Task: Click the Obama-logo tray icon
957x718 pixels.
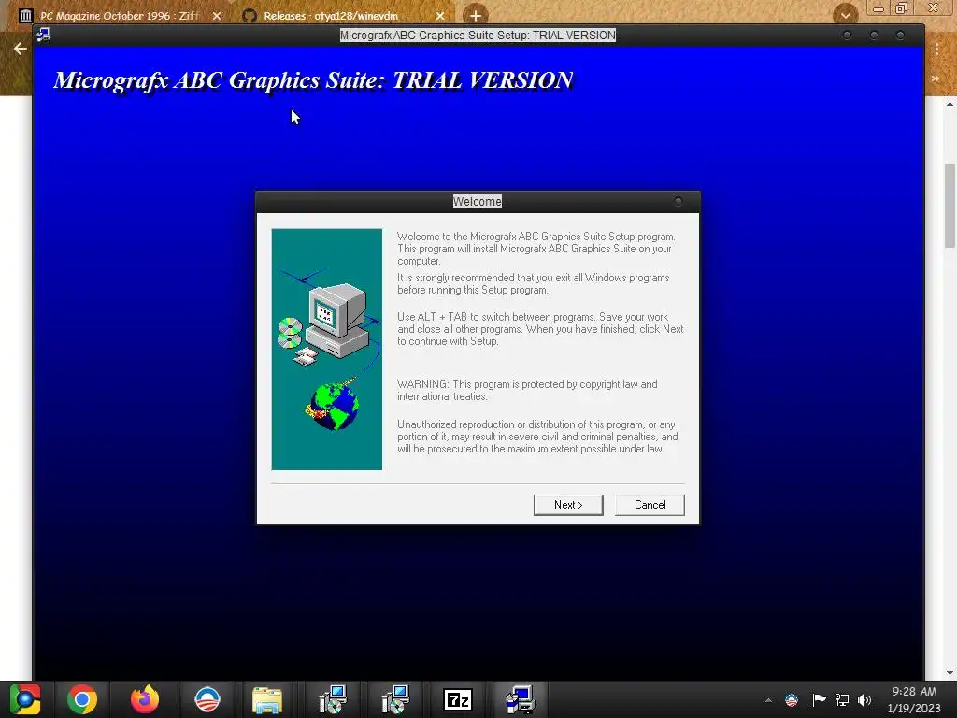Action: (792, 700)
